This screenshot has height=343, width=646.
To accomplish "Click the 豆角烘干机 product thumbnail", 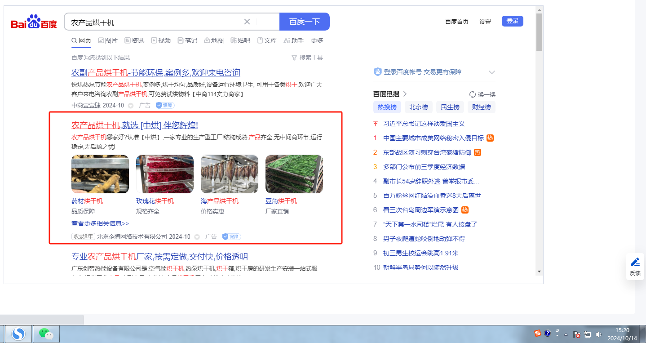I will tap(294, 174).
